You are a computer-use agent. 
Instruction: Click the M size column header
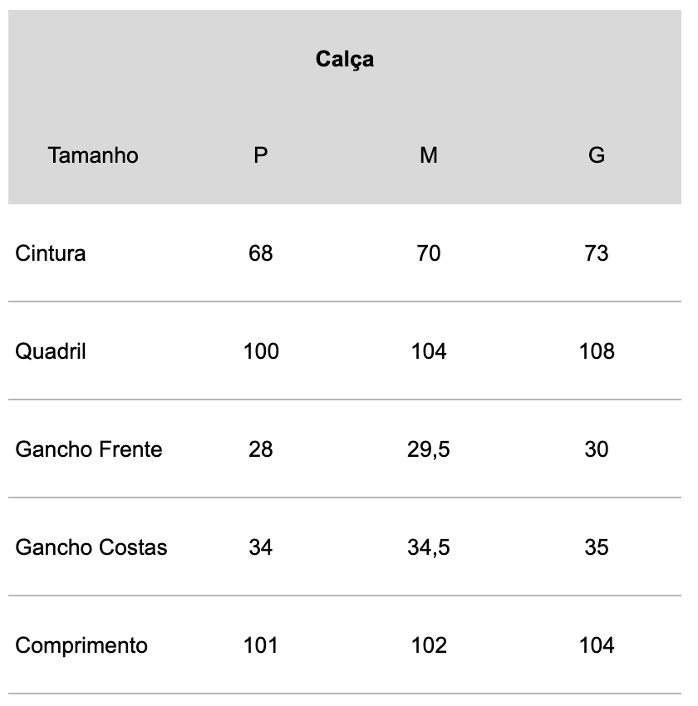[x=429, y=155]
